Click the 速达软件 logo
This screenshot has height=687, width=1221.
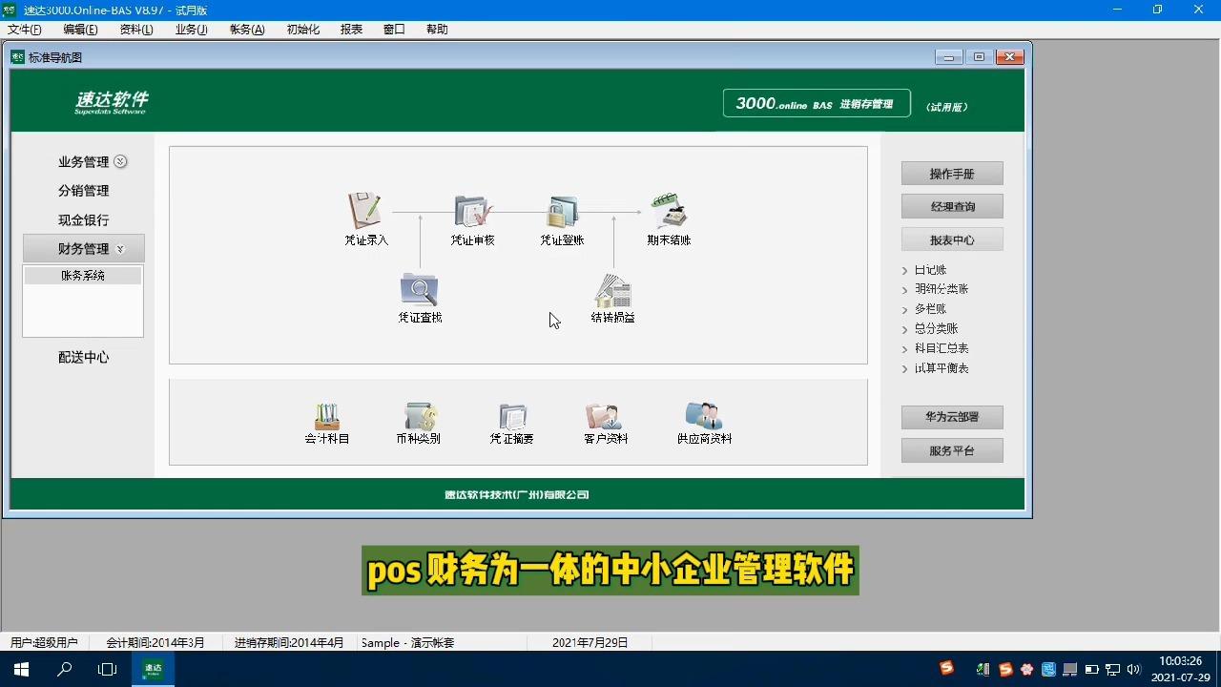112,102
